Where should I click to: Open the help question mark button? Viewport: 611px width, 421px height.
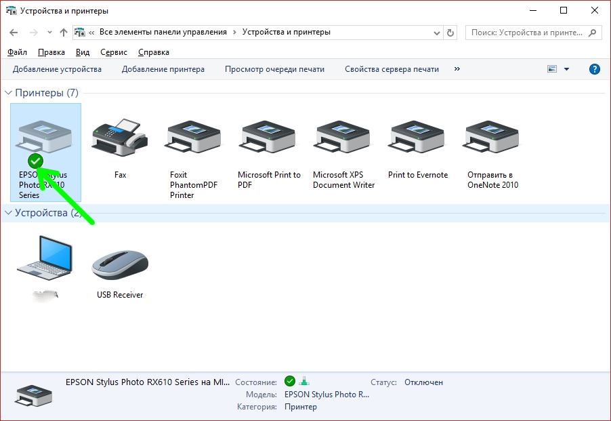[x=594, y=69]
